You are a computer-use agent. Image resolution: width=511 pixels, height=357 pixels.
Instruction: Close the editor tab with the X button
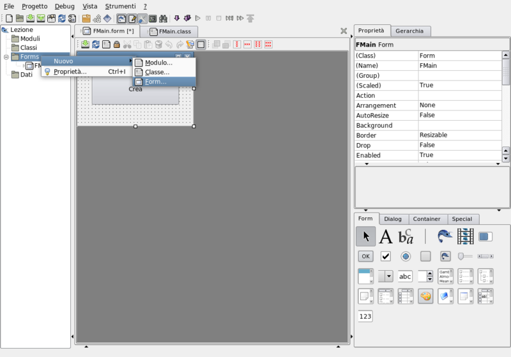coord(344,31)
